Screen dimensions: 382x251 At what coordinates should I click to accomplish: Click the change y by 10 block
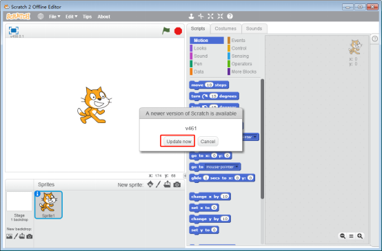[210, 219]
